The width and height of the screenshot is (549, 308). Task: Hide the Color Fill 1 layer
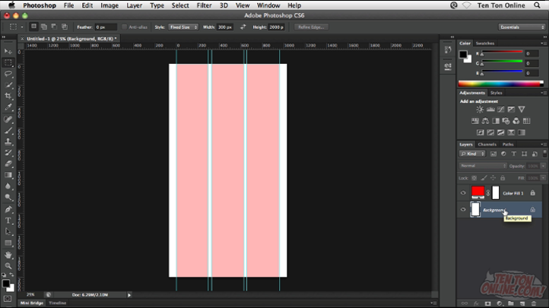[x=463, y=193]
